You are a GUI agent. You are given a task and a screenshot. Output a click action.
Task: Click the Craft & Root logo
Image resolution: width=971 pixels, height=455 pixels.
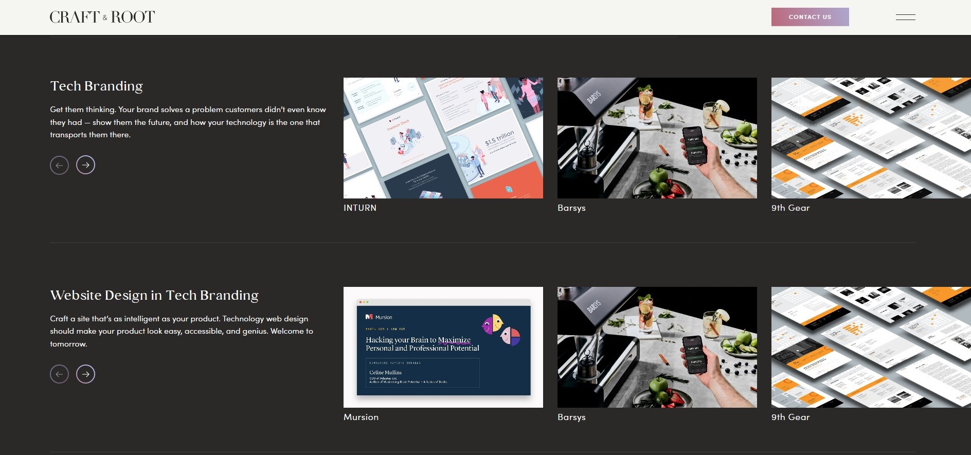(102, 17)
